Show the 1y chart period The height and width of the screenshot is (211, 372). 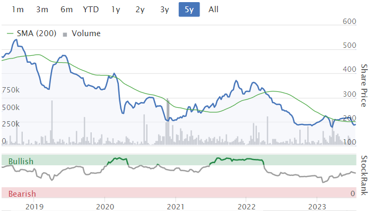coord(116,10)
